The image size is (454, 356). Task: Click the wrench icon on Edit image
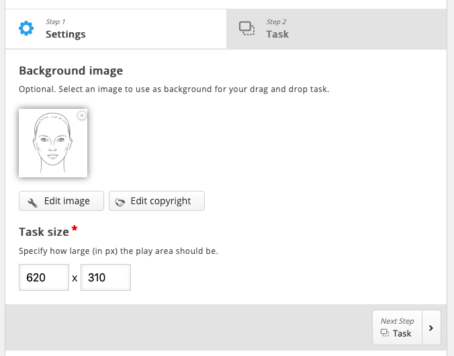[32, 202]
